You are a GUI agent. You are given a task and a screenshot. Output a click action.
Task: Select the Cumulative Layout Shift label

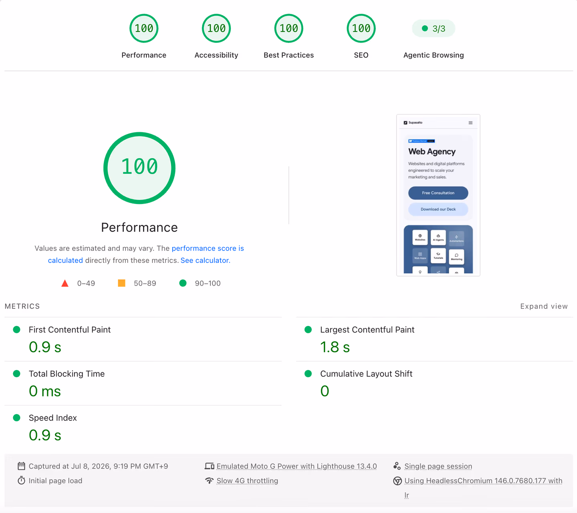coord(366,374)
